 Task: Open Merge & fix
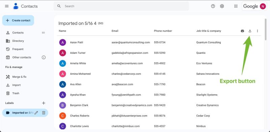coord(25,77)
